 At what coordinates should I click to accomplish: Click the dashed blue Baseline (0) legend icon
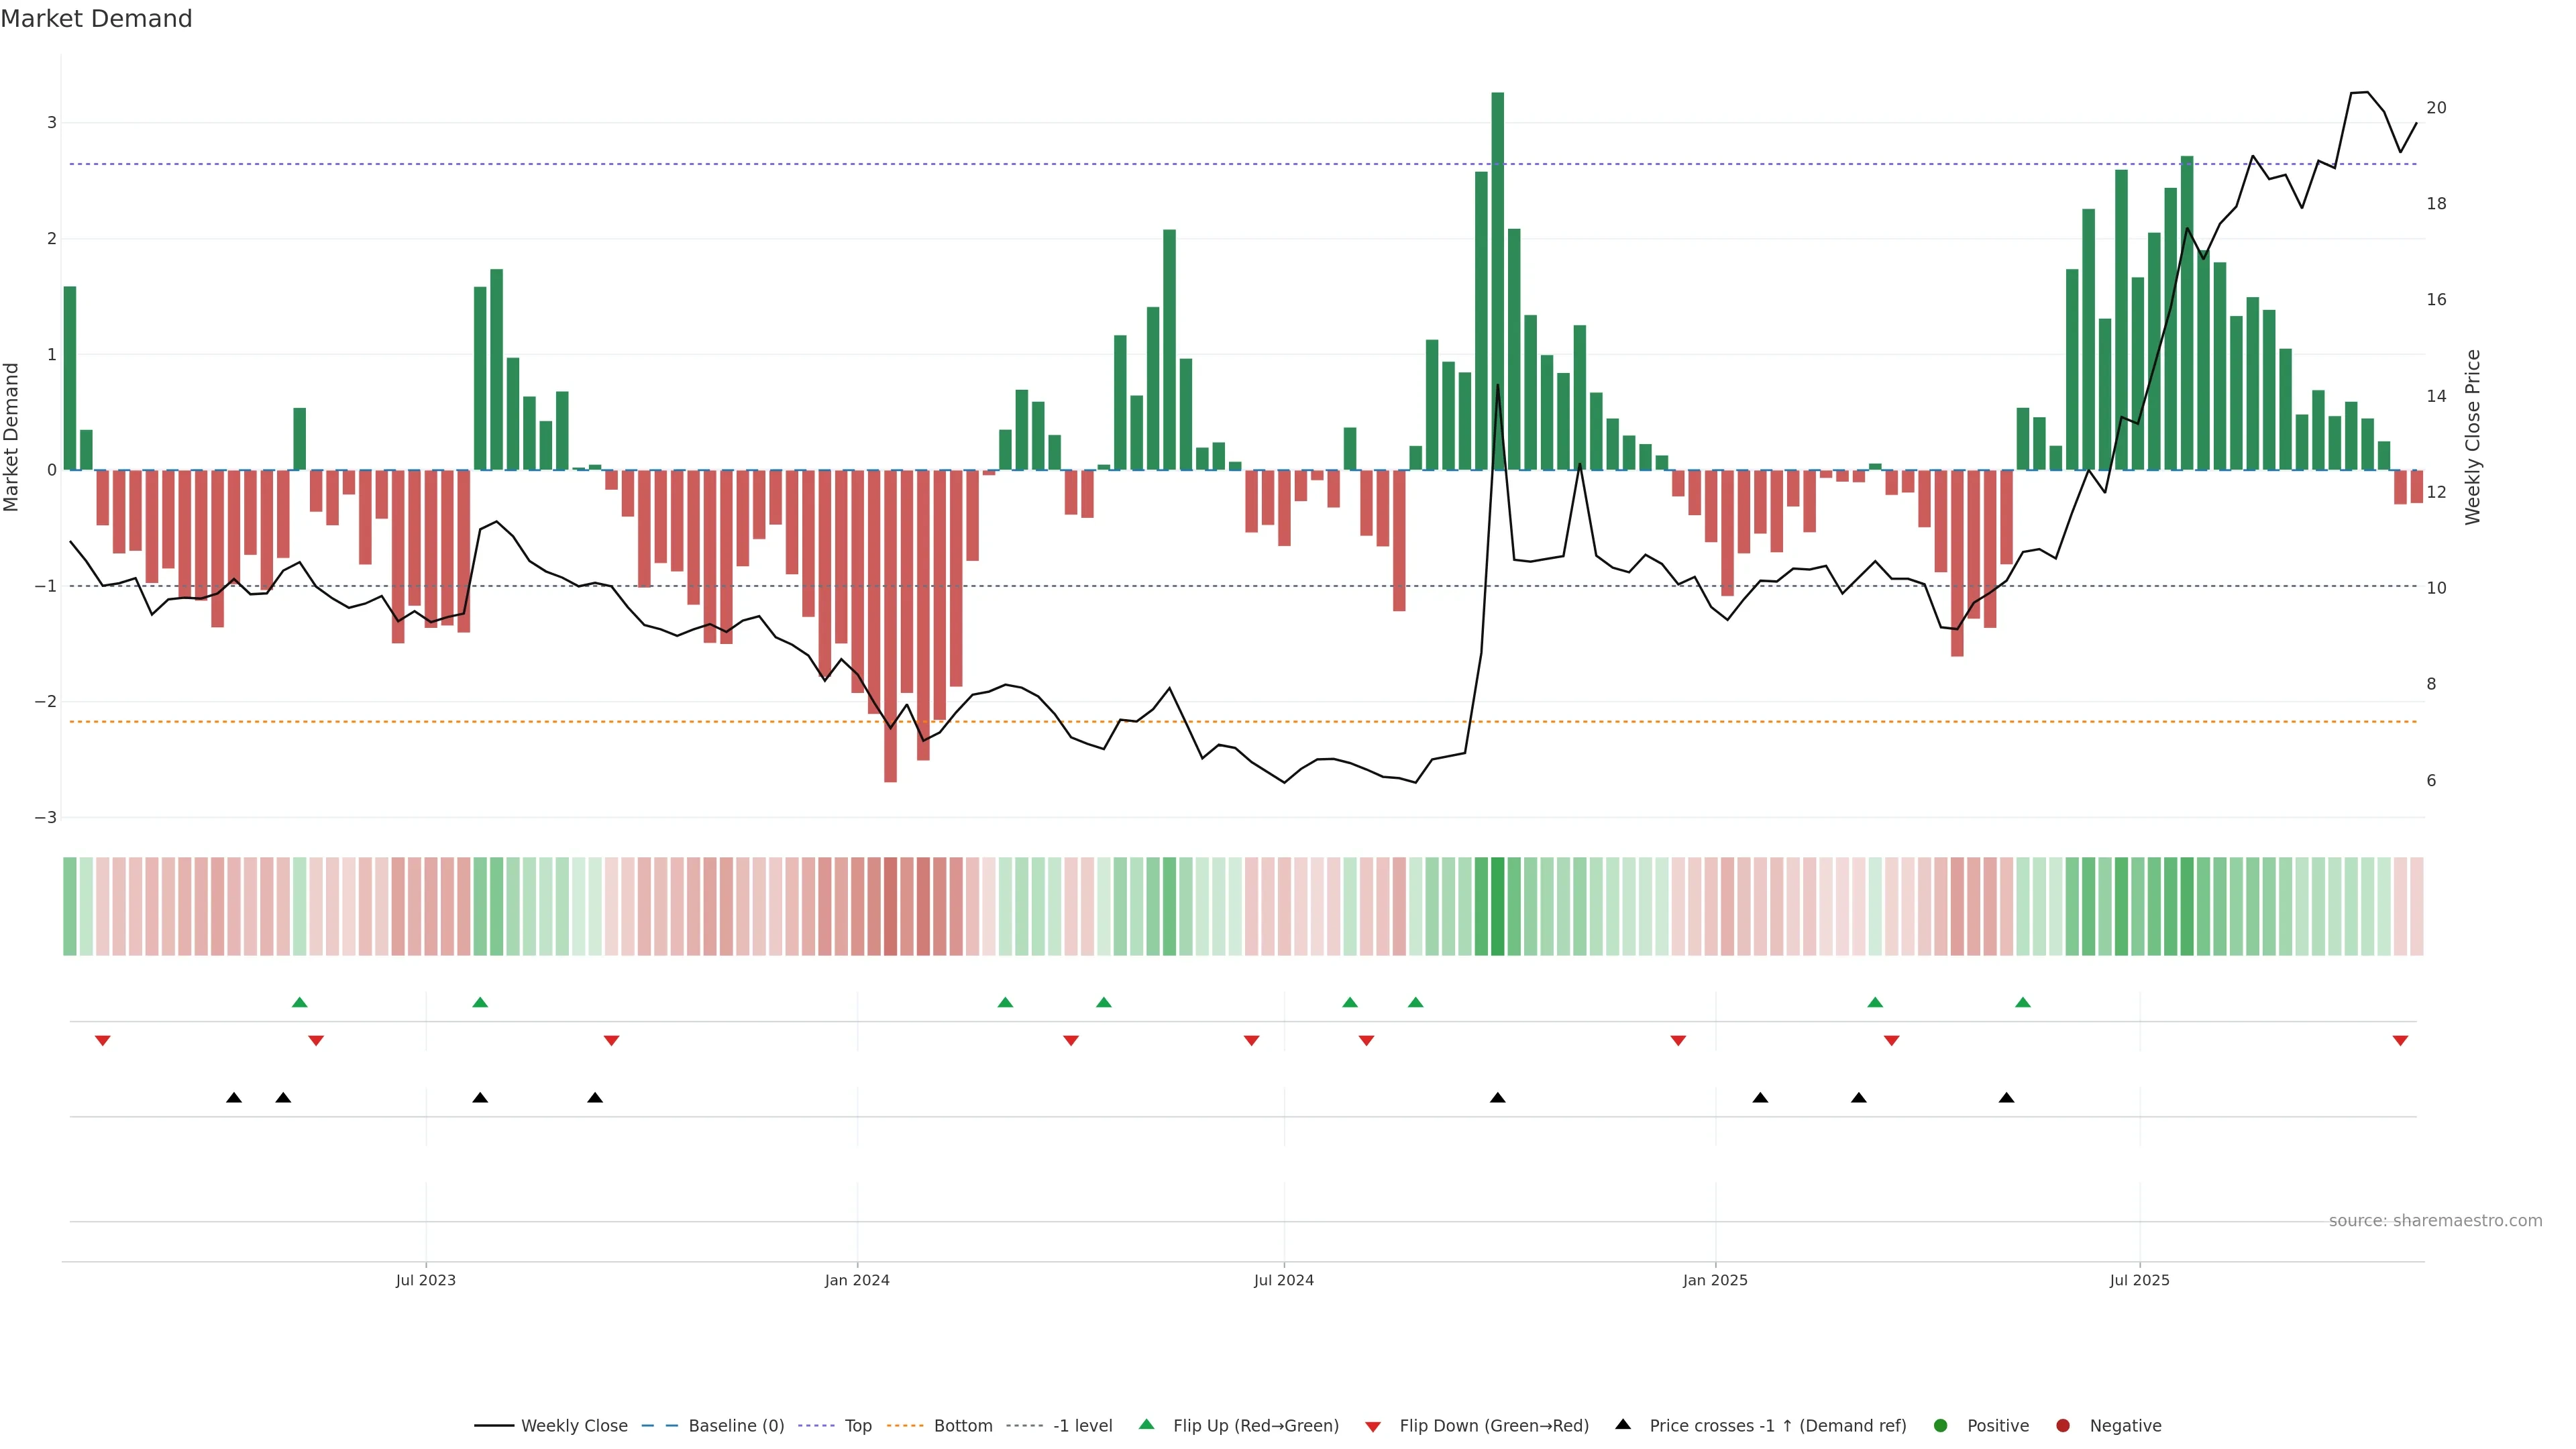[659, 1425]
